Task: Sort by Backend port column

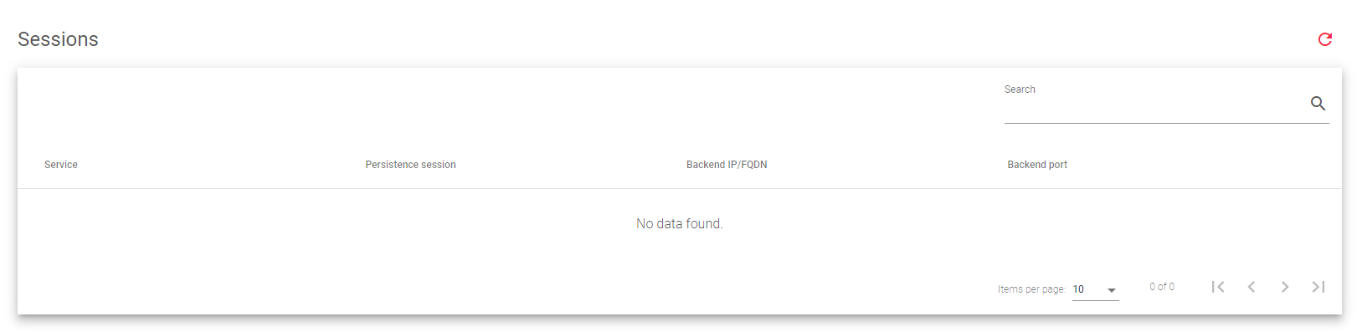Action: click(x=1037, y=165)
